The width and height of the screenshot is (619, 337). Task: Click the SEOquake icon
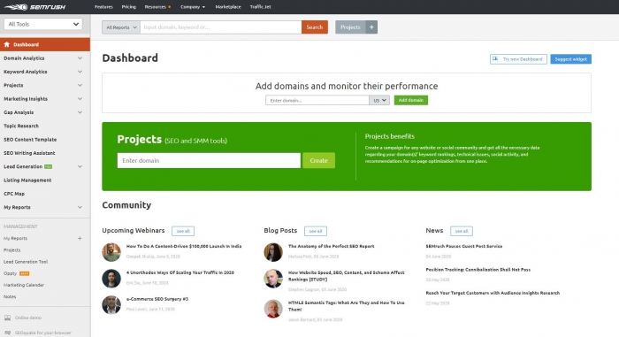[7, 333]
